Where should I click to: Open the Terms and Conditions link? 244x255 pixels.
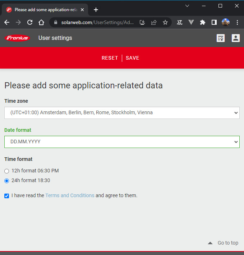(70, 196)
